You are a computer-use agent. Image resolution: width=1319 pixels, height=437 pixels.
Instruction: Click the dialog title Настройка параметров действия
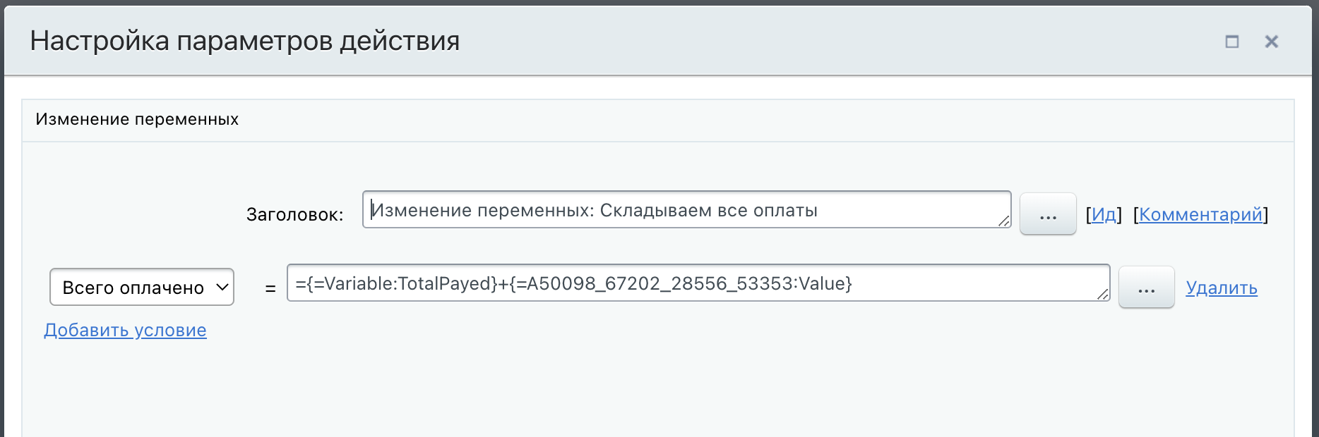click(244, 41)
